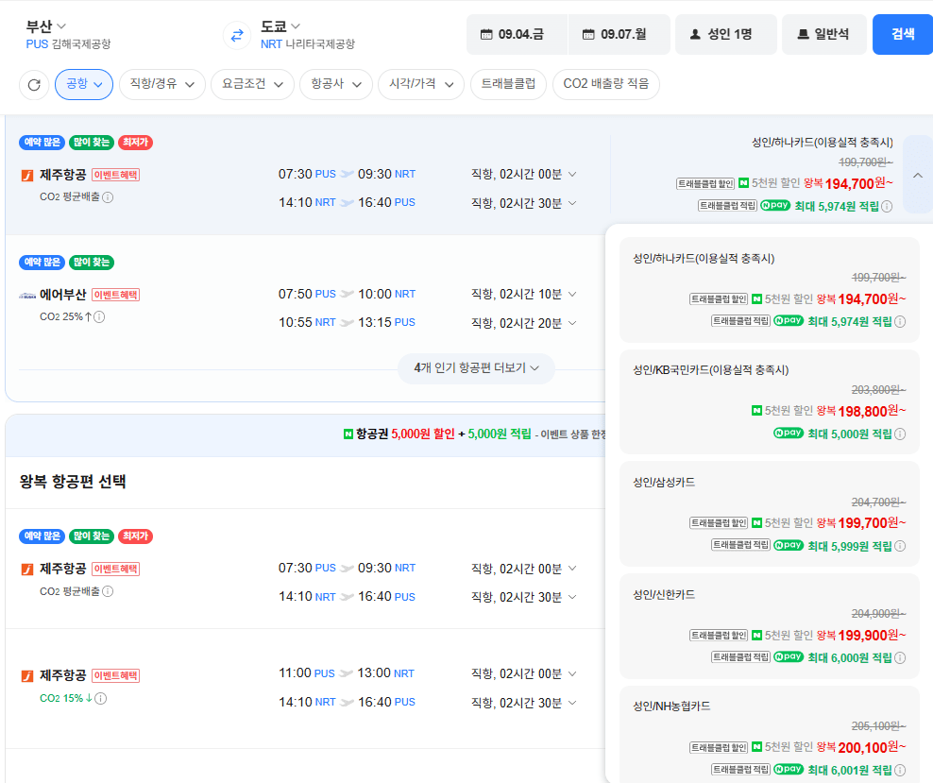Click PUS 김해국제공항 airport label
This screenshot has height=783, width=933.
click(68, 44)
